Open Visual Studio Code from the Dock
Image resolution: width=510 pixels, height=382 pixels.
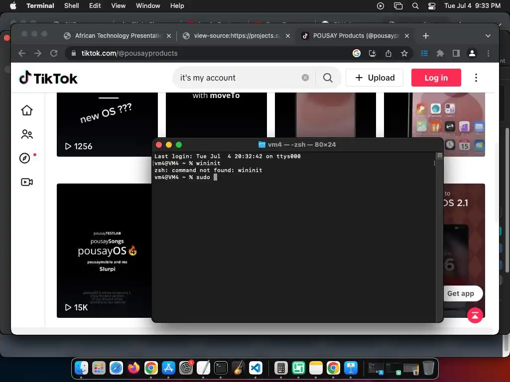click(x=255, y=368)
